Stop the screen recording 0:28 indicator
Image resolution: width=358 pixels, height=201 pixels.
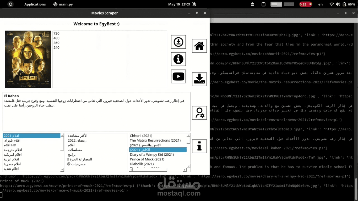click(306, 4)
